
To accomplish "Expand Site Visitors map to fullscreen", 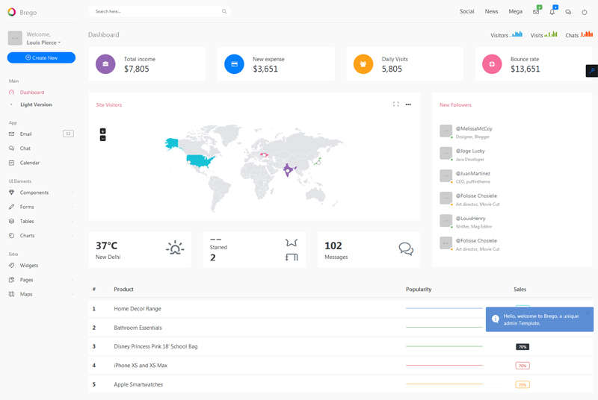I will click(x=395, y=104).
